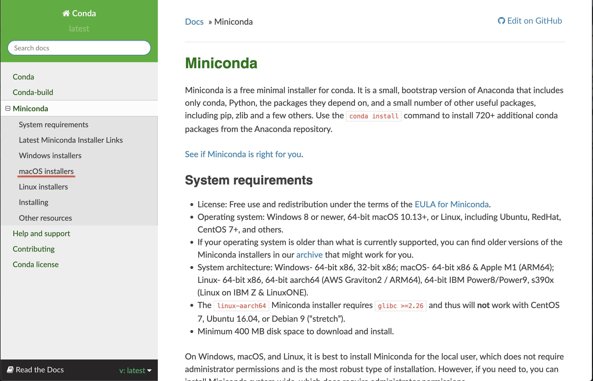The height and width of the screenshot is (381, 593).
Task: Click the Read the Docs book icon
Action: [10, 369]
